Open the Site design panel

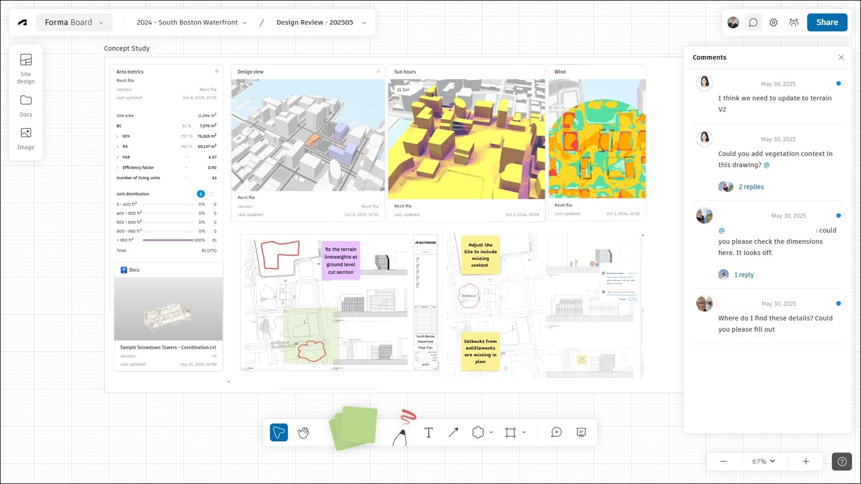(x=25, y=67)
